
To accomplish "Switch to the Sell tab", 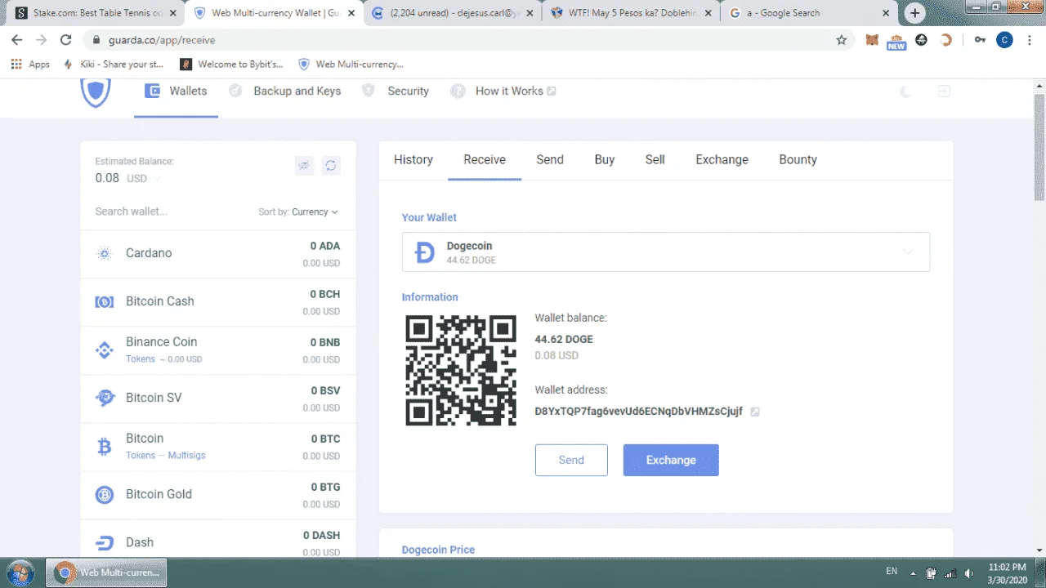I will pyautogui.click(x=655, y=159).
